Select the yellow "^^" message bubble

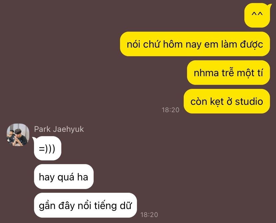pos(257,15)
